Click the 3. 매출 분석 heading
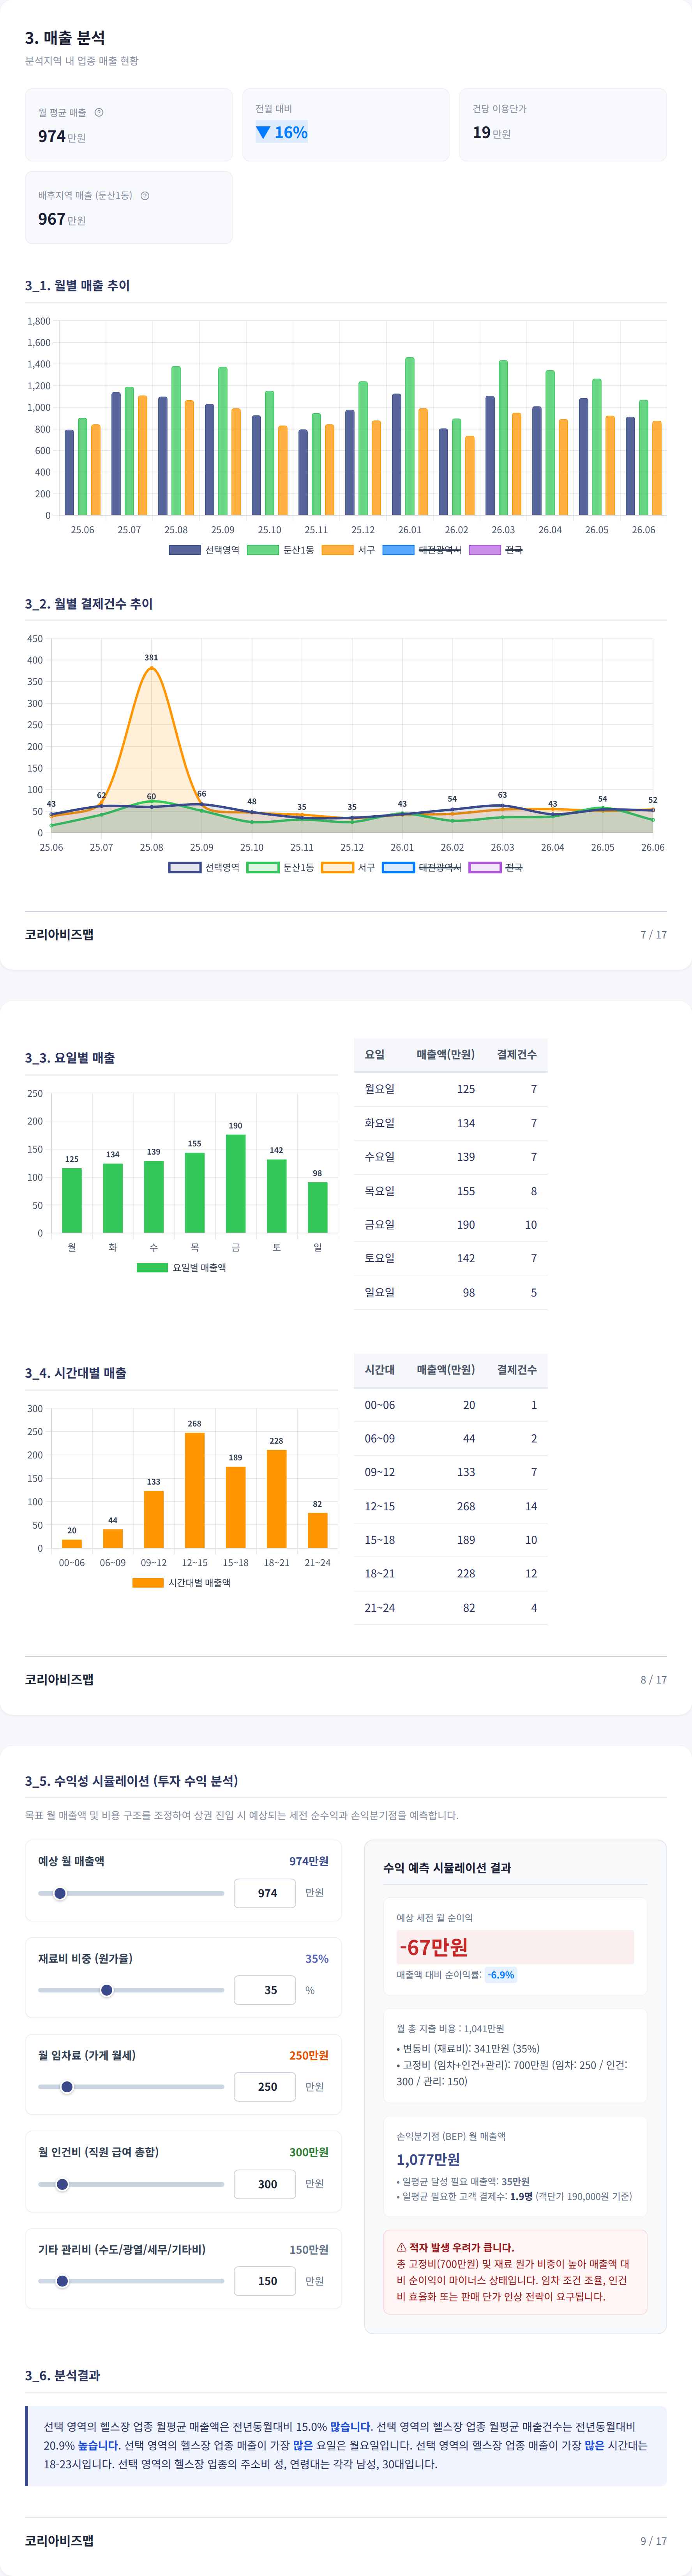Viewport: 692px width, 2576px height. (x=65, y=38)
